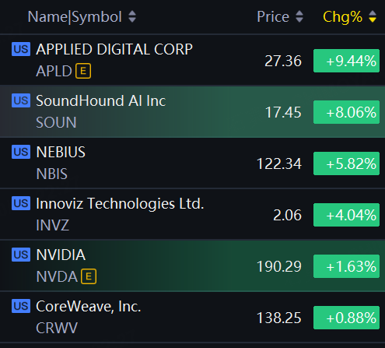The width and height of the screenshot is (385, 348).
Task: Open the SoundHound AI Inc row
Action: (x=192, y=111)
